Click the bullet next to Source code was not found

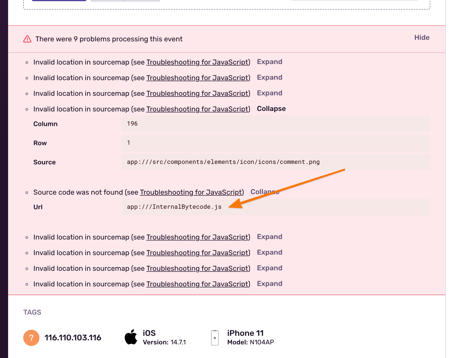pyautogui.click(x=27, y=192)
